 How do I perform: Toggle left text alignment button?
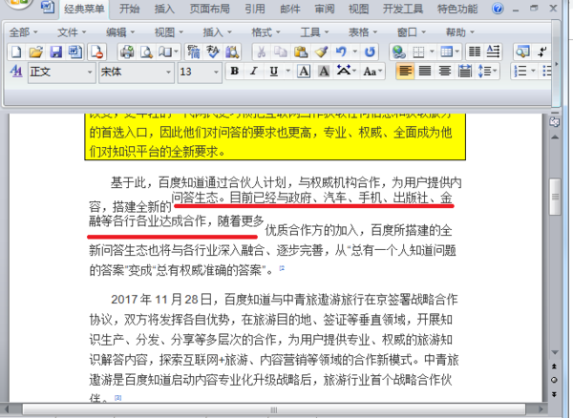coord(405,72)
